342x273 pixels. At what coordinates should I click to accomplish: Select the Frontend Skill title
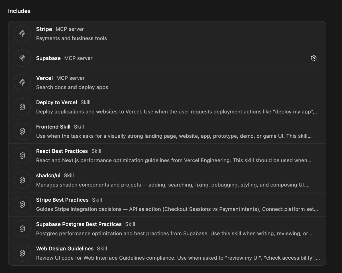pyautogui.click(x=53, y=127)
